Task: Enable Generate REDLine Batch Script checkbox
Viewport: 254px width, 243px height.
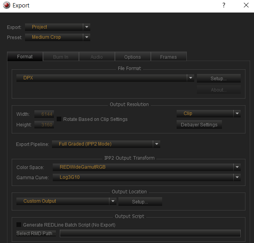Action: [19, 225]
